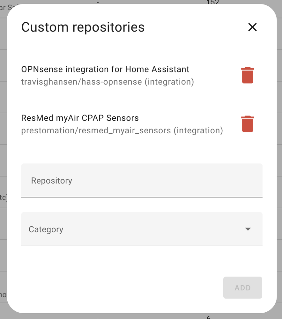Screen dimensions: 282x319
Task: Expand Category using the arrow icon
Action: click(248, 229)
